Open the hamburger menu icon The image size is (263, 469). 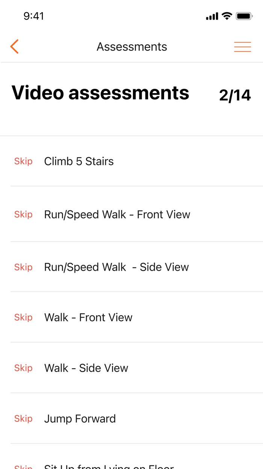(242, 47)
